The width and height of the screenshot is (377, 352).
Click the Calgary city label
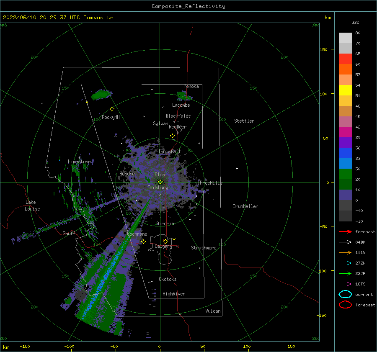point(163,246)
